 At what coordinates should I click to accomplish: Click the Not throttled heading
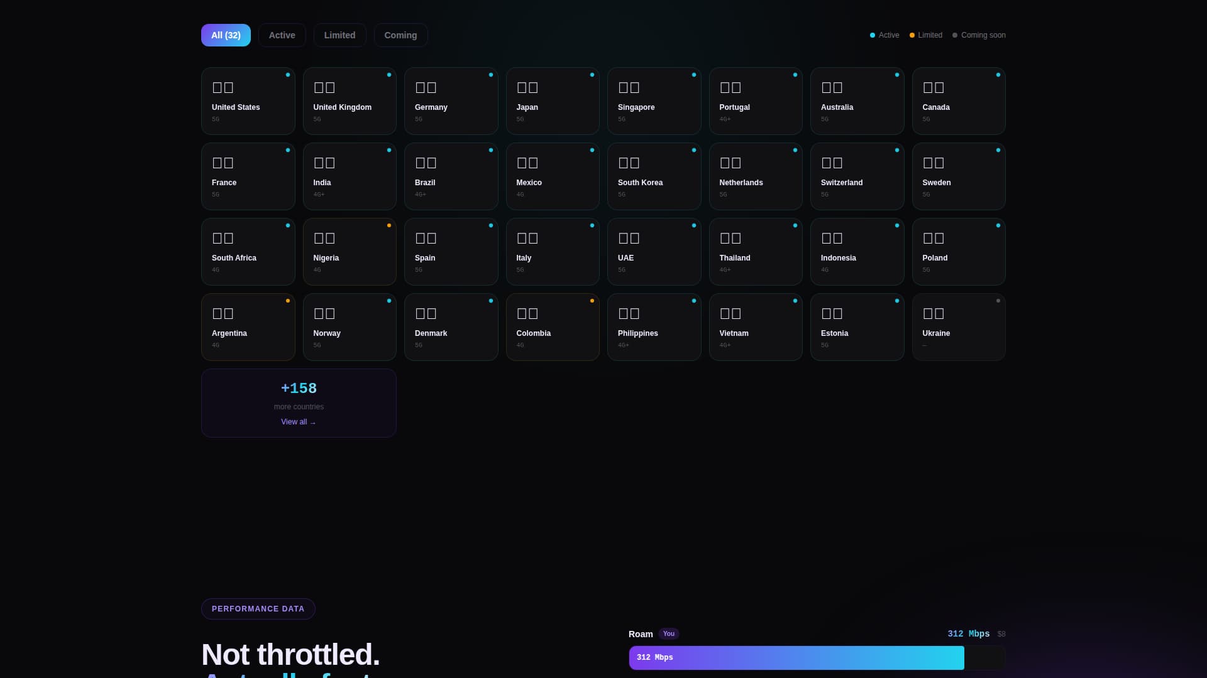tap(290, 654)
